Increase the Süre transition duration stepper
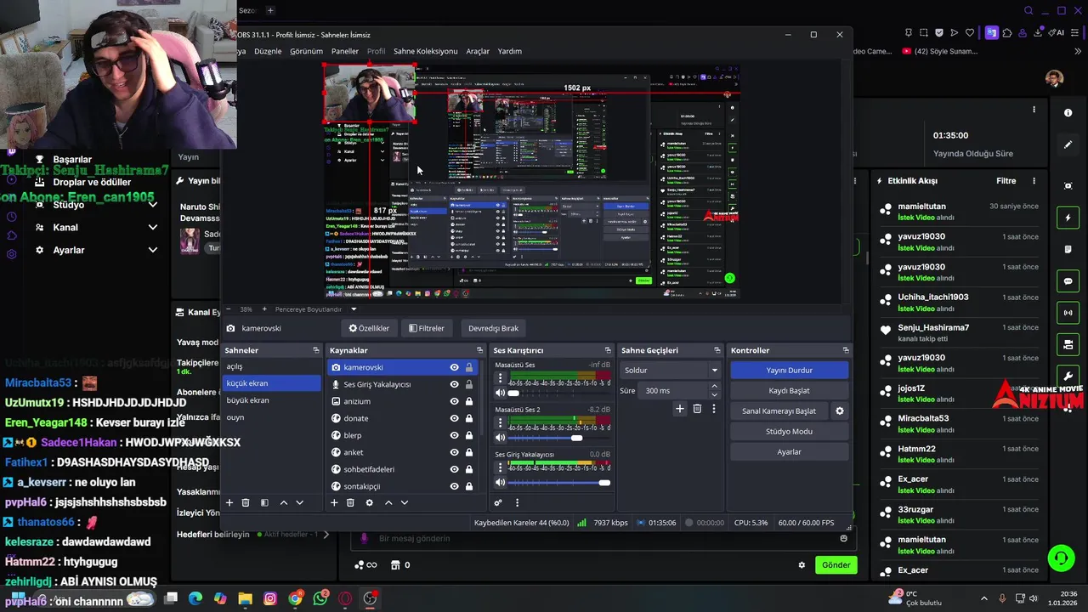This screenshot has height=612, width=1088. click(x=714, y=387)
